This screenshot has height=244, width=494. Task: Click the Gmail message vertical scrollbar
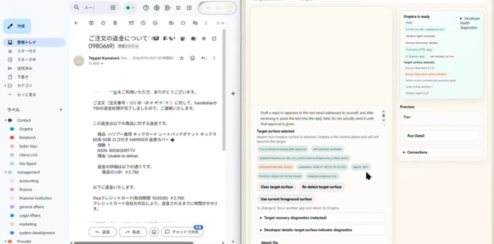[x=224, y=90]
